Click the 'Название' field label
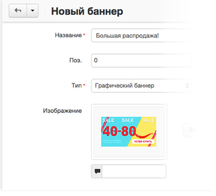Viewport: 216px width, 196px height. click(x=69, y=35)
